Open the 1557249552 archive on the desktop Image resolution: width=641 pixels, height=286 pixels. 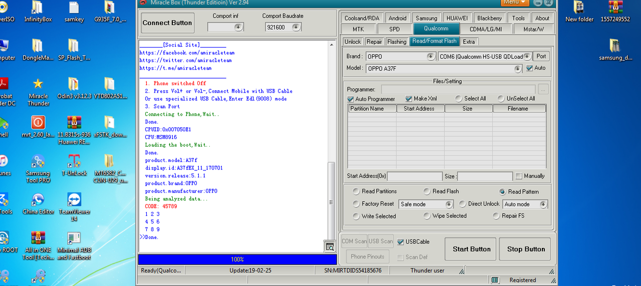615,11
